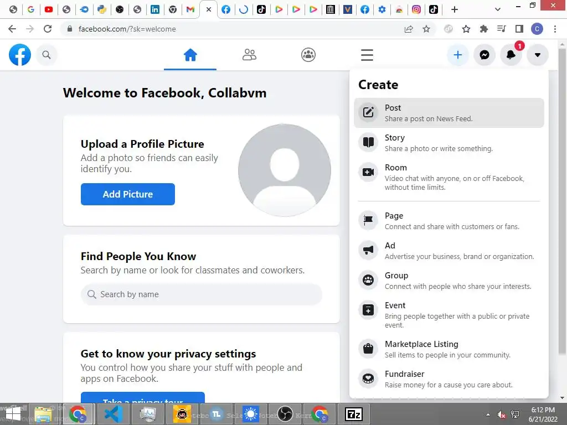Screen dimensions: 567x425
Task: Open OBS Studio from taskbar
Action: pyautogui.click(x=285, y=414)
